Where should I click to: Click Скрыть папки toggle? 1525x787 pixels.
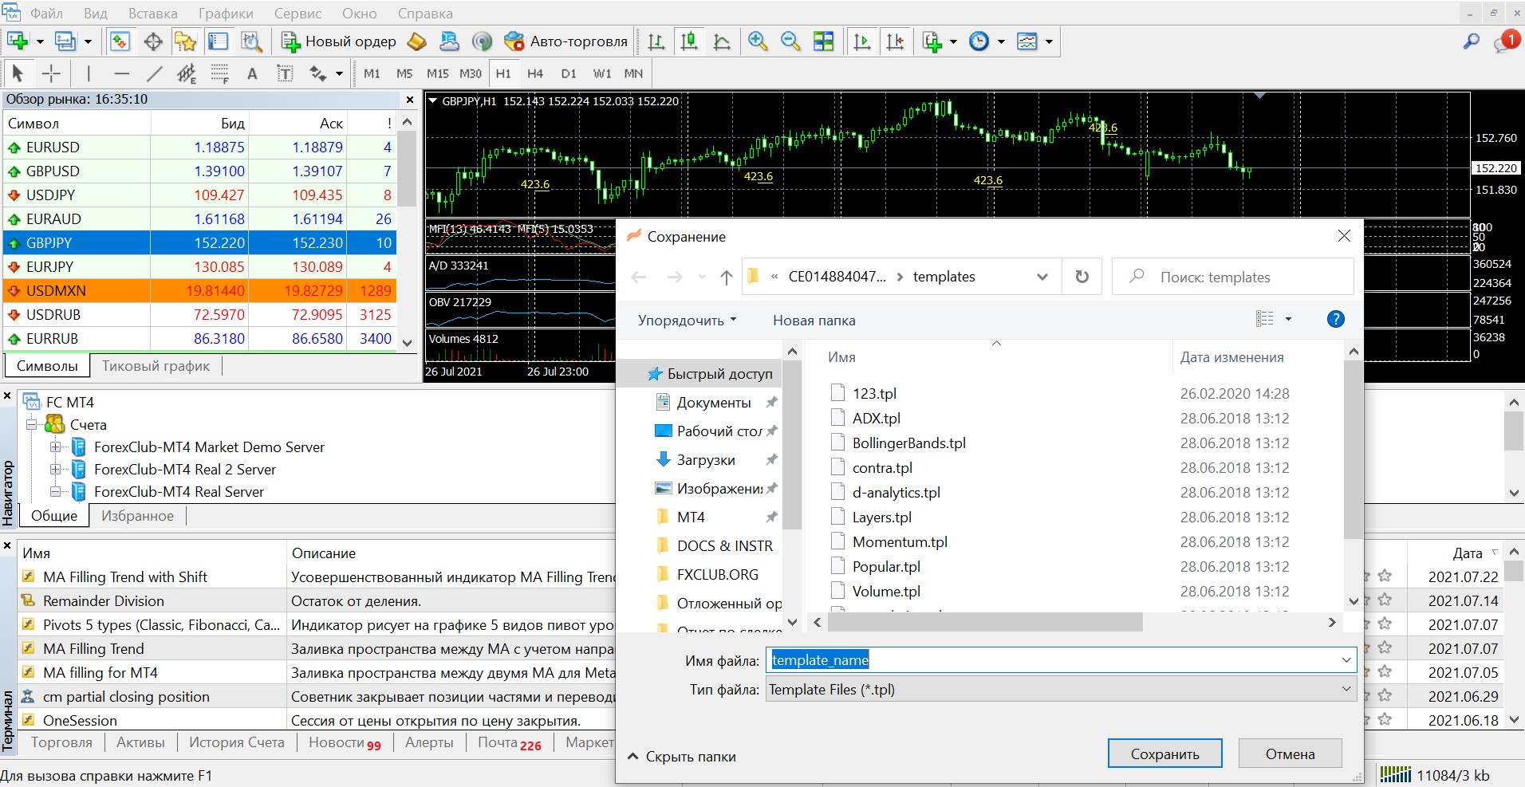click(x=682, y=757)
